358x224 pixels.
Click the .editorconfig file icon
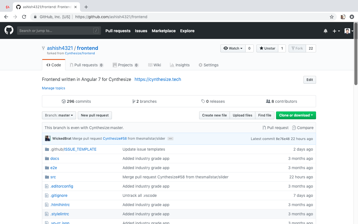(x=47, y=186)
